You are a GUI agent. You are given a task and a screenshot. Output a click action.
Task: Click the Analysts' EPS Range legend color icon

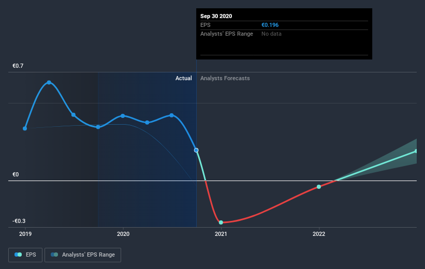tap(54, 255)
